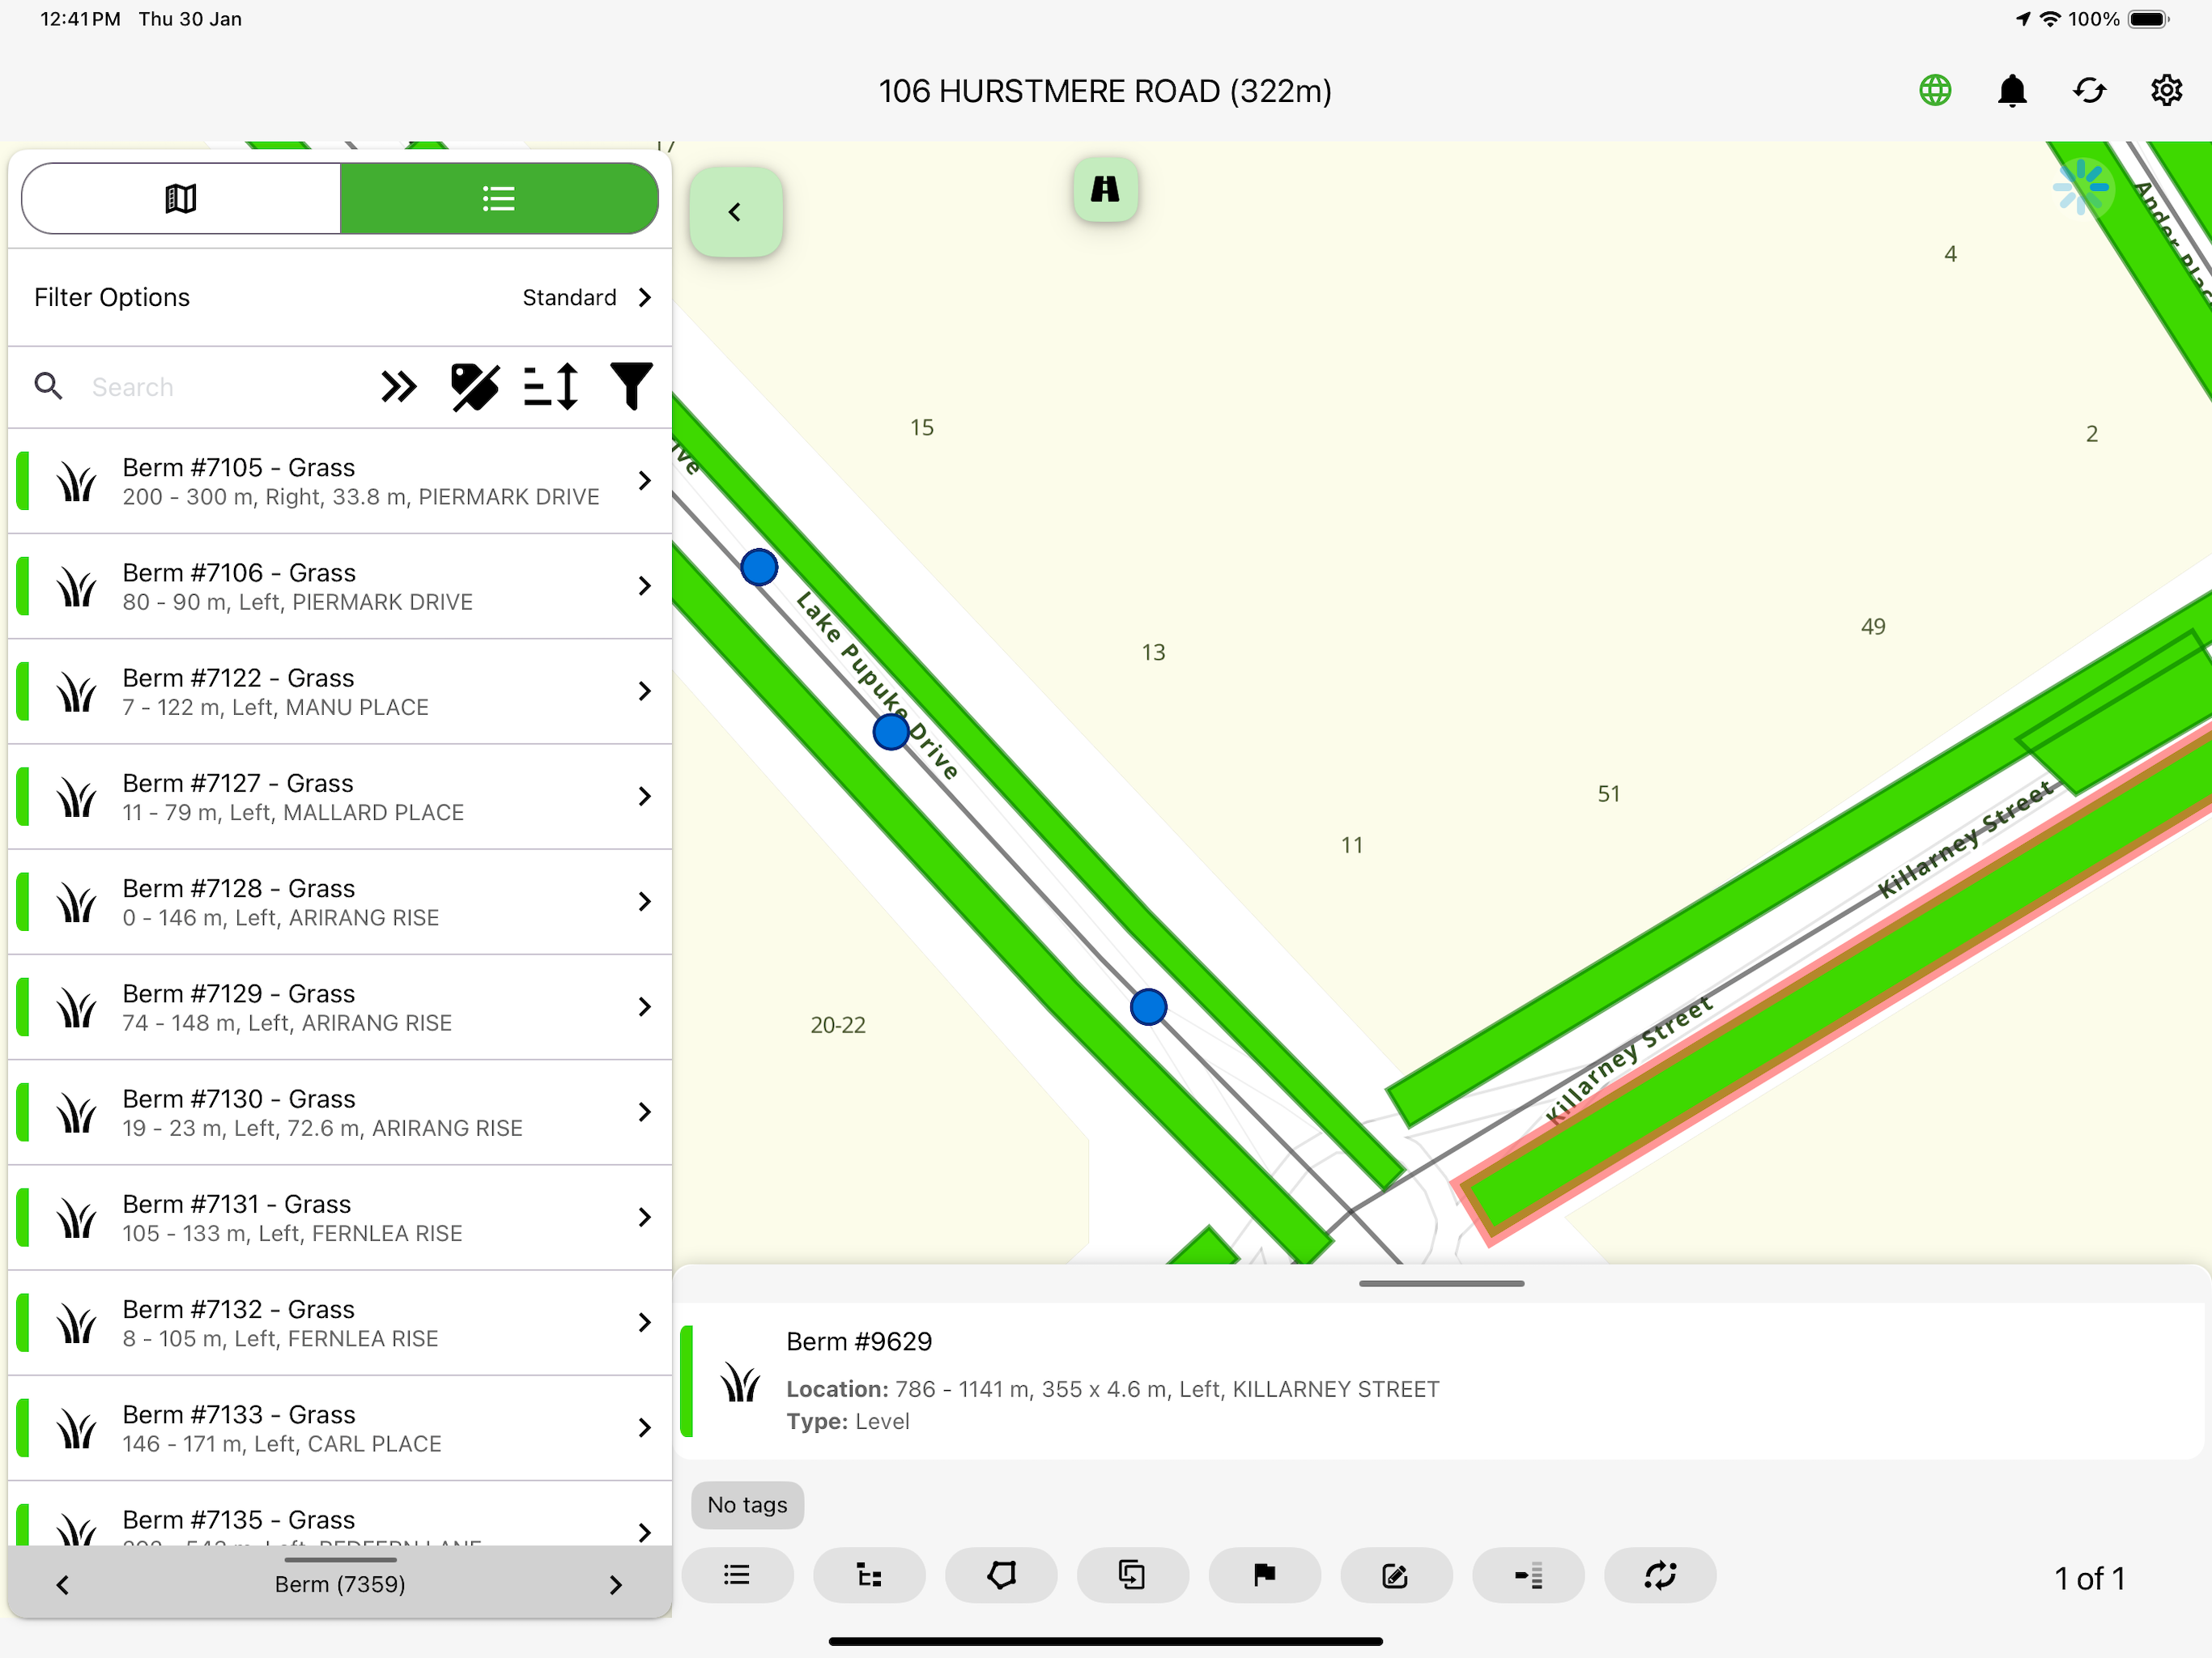Open Berm #7105 - Grass row
The height and width of the screenshot is (1658, 2212).
pyautogui.click(x=340, y=481)
